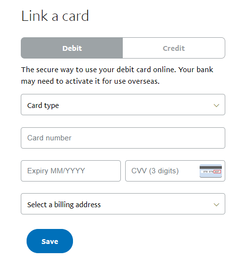The width and height of the screenshot is (247, 258).
Task: Click the "Expiry MM/YYYY" placeholder text
Action: (56, 171)
